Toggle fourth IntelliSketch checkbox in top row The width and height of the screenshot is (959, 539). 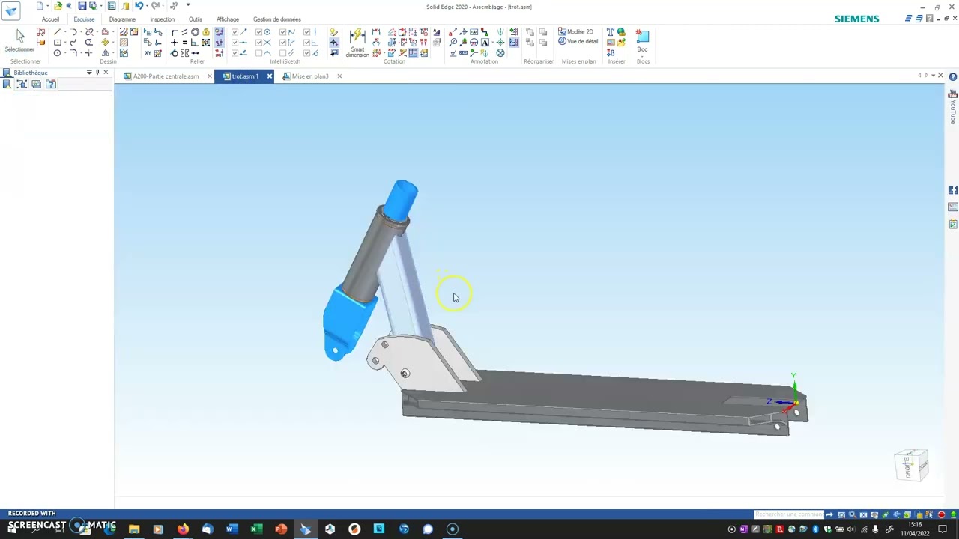click(306, 32)
